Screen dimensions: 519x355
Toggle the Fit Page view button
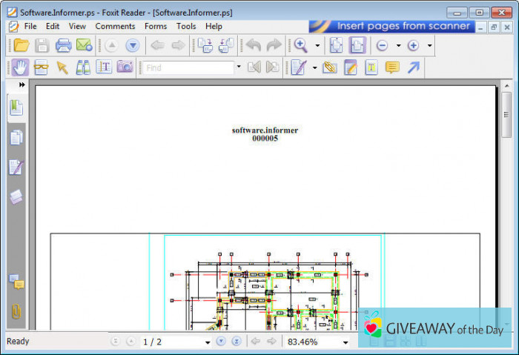(337, 45)
